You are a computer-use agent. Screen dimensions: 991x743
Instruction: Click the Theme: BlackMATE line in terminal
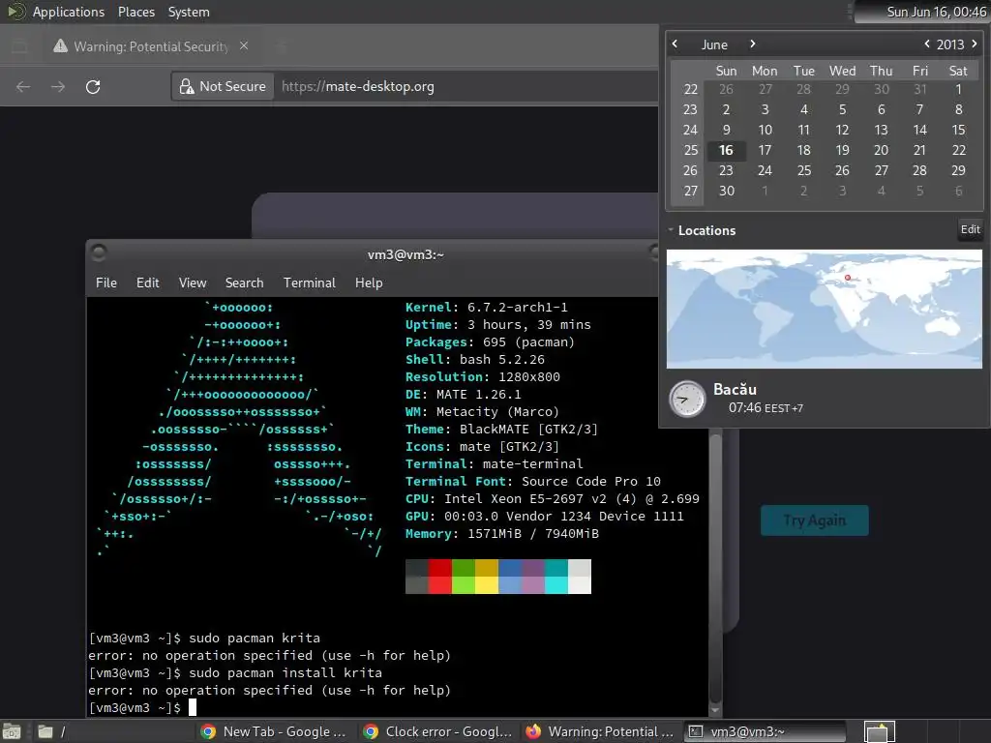pyautogui.click(x=501, y=429)
